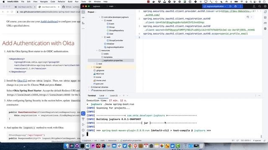Open the Structure tool window icon
268x150 pixels.
pyautogui.click(x=83, y=23)
